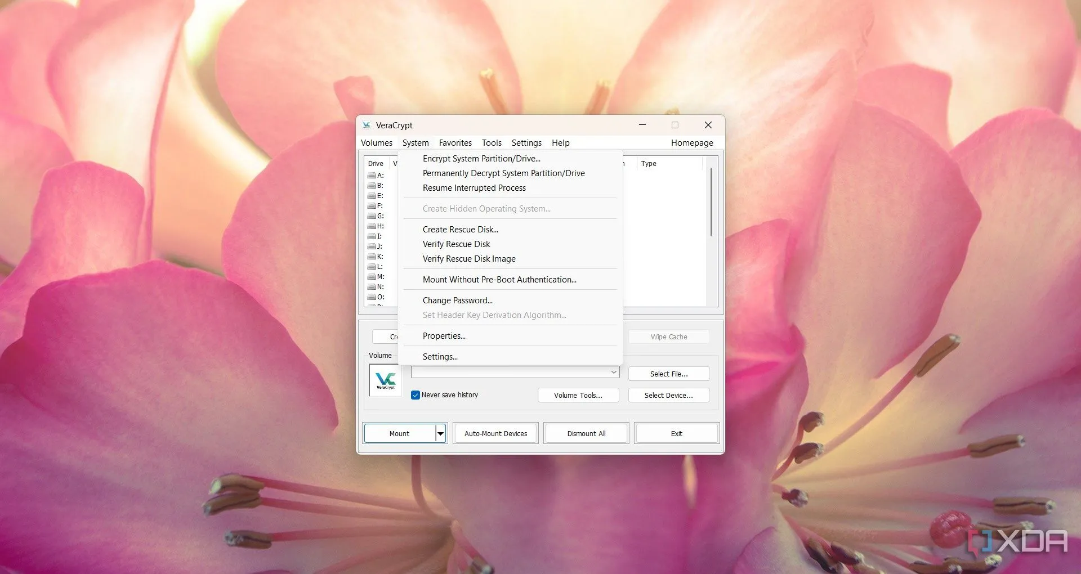Click the Wipe Cache button
The height and width of the screenshot is (574, 1081).
coord(669,337)
